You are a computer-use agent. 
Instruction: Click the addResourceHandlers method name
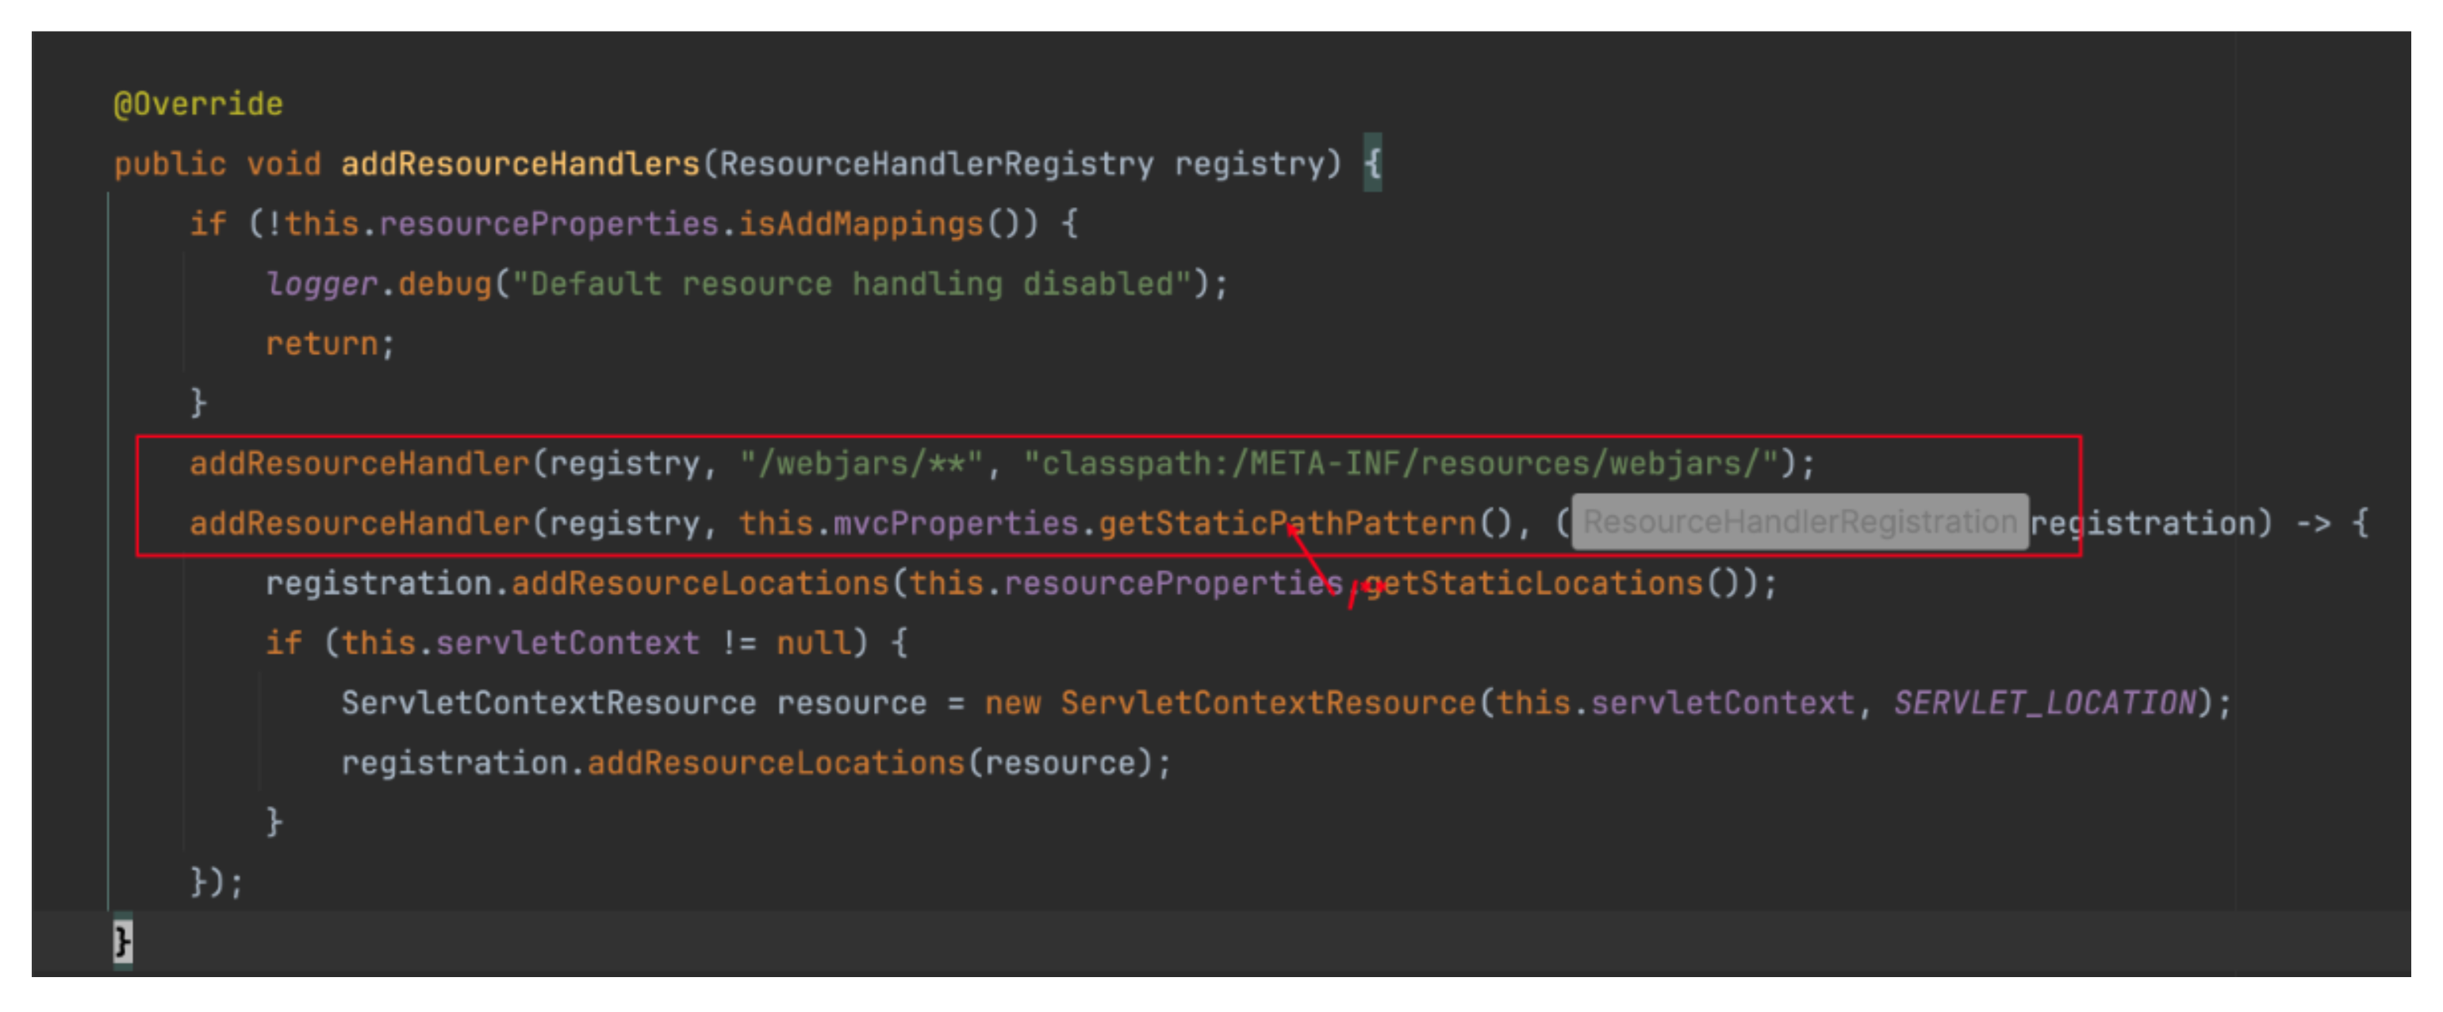520,164
